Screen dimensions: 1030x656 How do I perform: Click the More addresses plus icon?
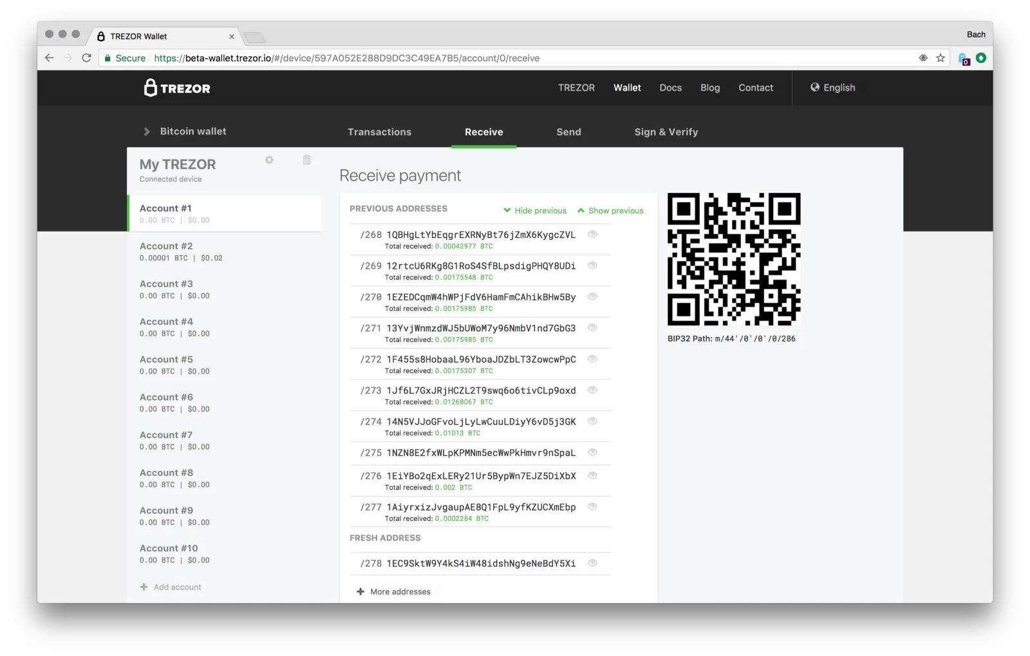(360, 591)
